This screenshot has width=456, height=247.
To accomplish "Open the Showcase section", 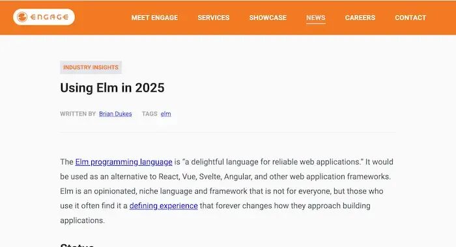I will coord(268,18).
